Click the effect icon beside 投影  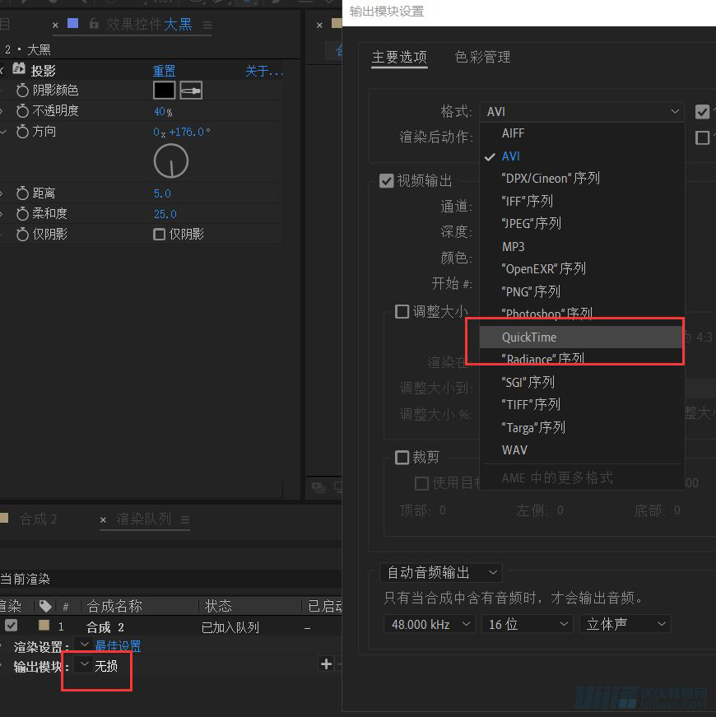coord(19,70)
